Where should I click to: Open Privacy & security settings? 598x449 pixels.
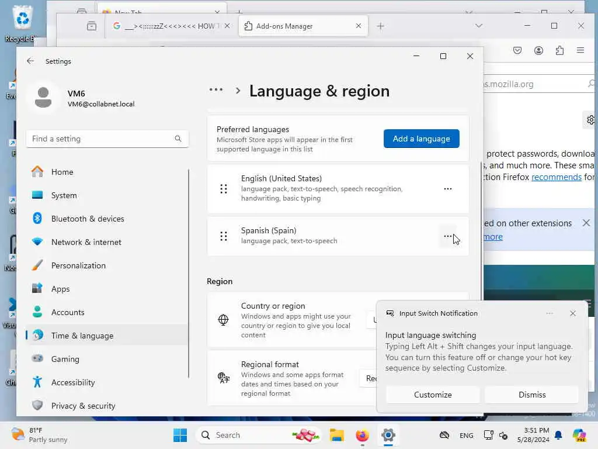[x=107, y=406]
